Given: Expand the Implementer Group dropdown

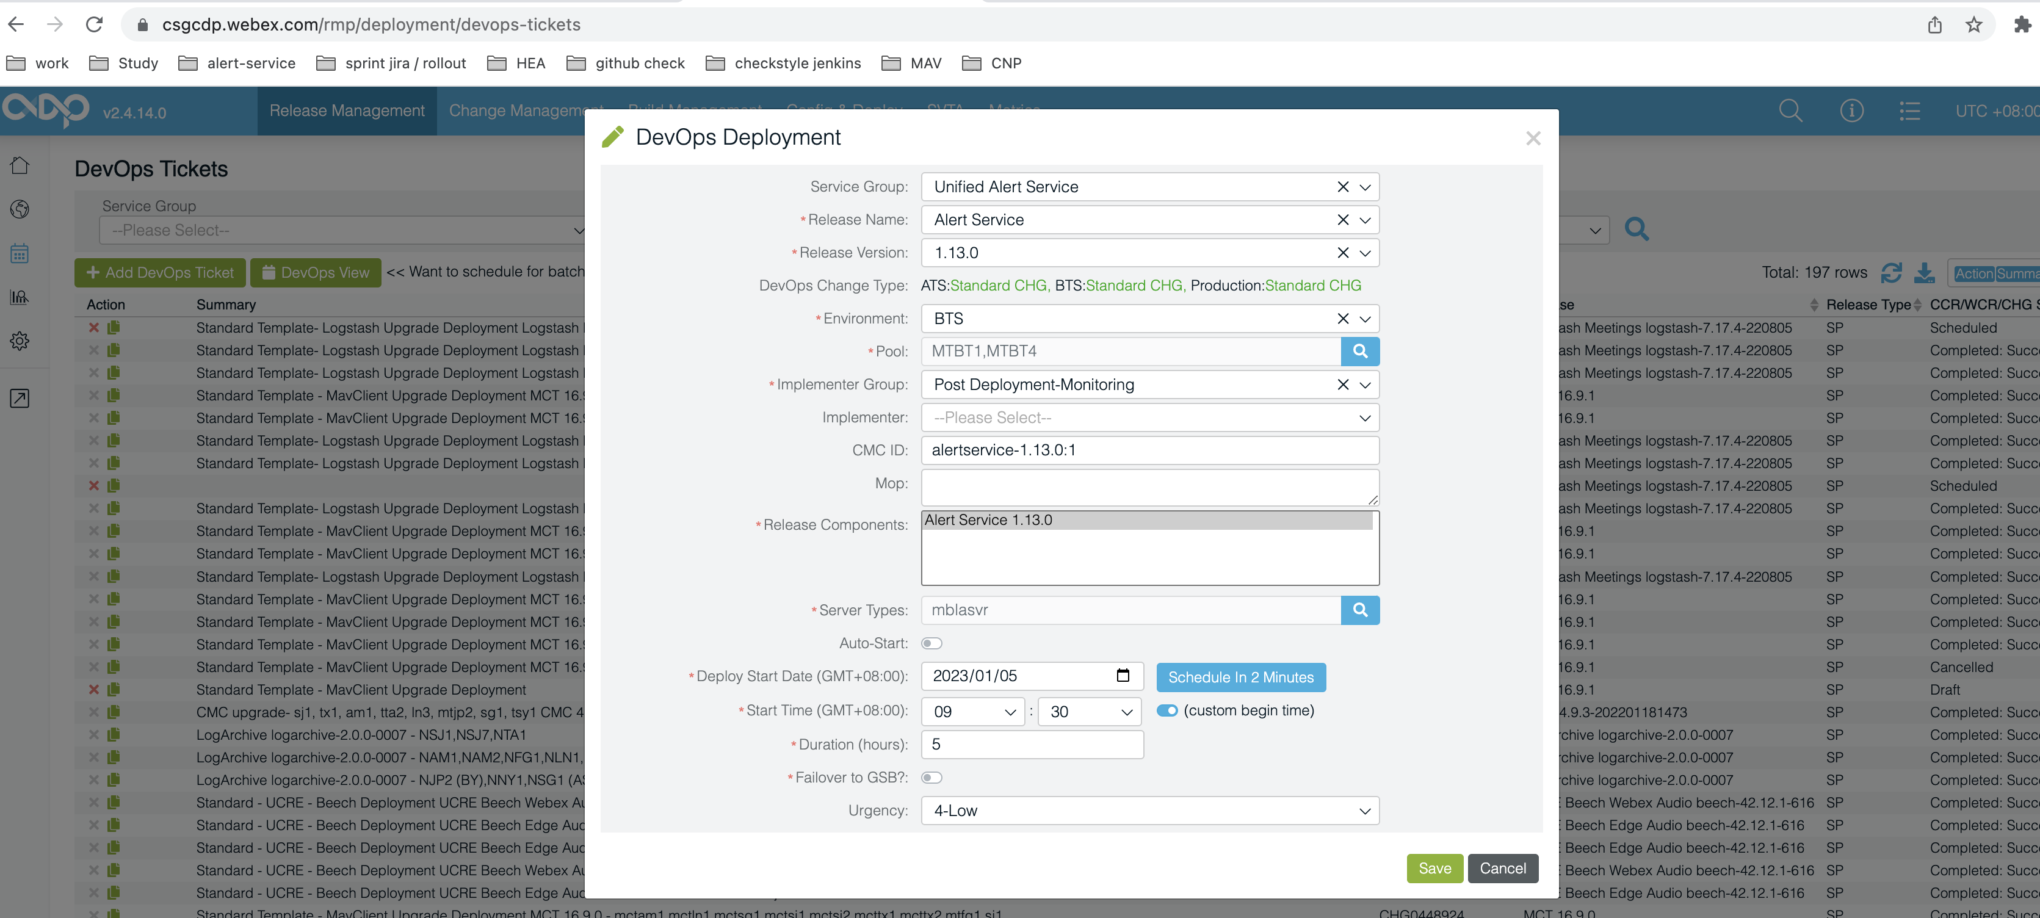Looking at the screenshot, I should pyautogui.click(x=1364, y=386).
